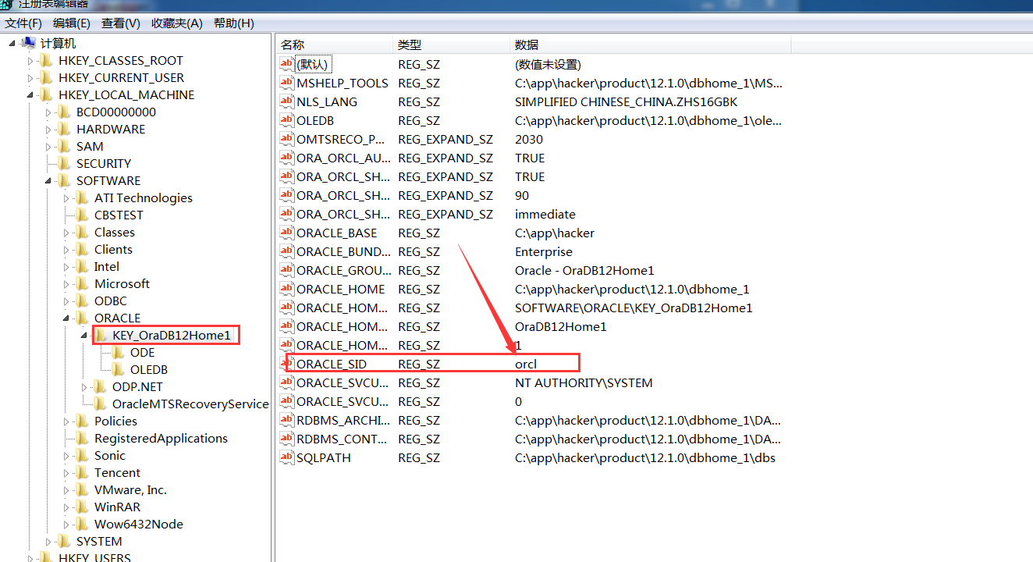Collapse the SOFTWARE key arrow

(48, 181)
